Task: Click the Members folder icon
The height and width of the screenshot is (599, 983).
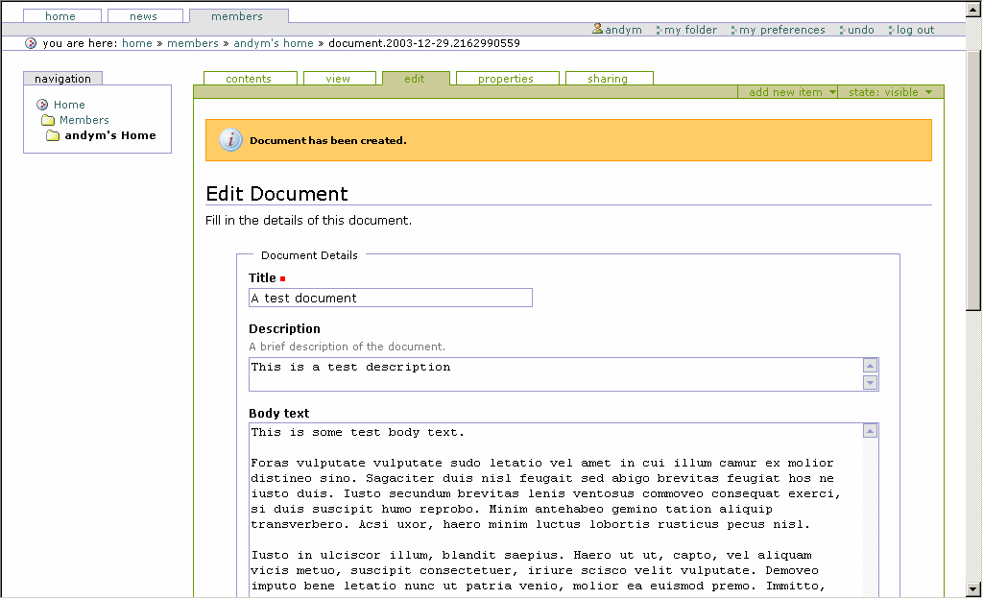Action: pos(48,120)
